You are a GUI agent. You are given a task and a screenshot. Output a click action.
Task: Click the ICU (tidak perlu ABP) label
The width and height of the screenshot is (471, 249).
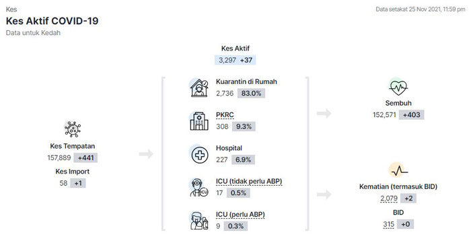coord(249,182)
